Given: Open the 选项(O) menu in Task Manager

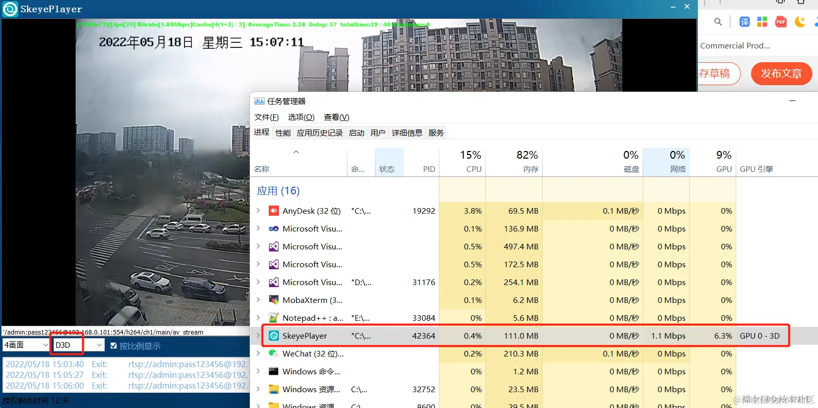Looking at the screenshot, I should (301, 117).
